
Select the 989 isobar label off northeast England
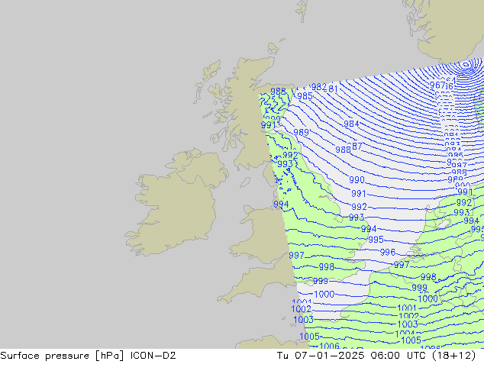301,132
